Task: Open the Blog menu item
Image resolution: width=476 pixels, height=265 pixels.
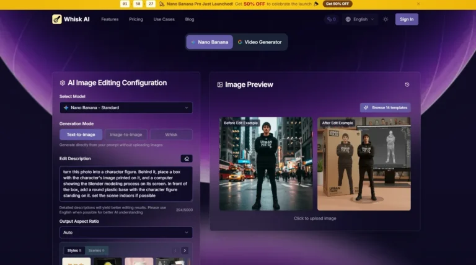Action: 190,19
